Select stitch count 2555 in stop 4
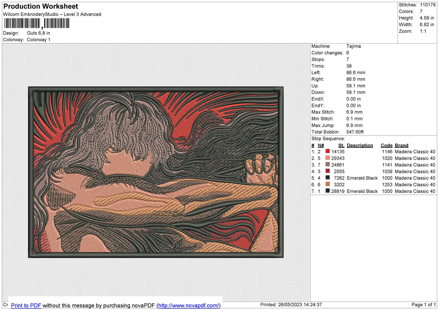This screenshot has width=439, height=310. coord(339,171)
